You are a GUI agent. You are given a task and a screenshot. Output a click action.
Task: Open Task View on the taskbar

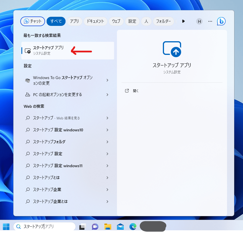point(83,227)
